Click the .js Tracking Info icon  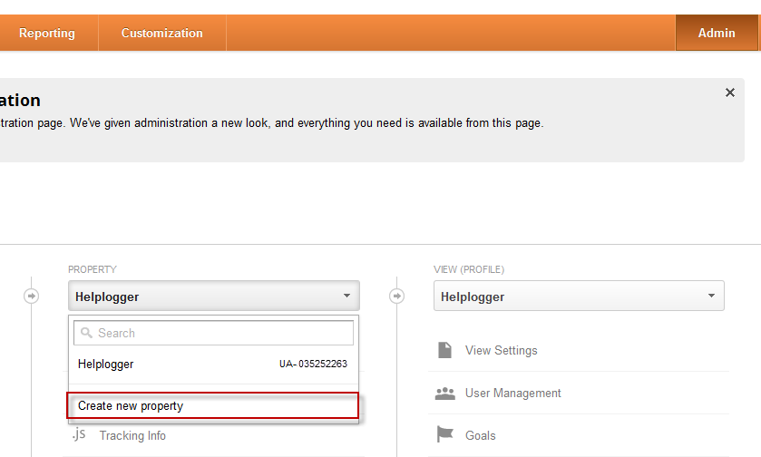(x=79, y=433)
